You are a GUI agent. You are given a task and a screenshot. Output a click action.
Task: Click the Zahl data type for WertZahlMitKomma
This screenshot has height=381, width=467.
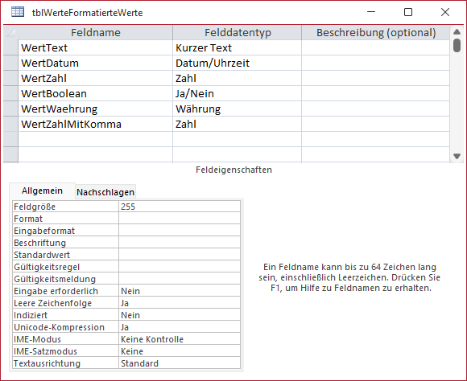point(237,124)
